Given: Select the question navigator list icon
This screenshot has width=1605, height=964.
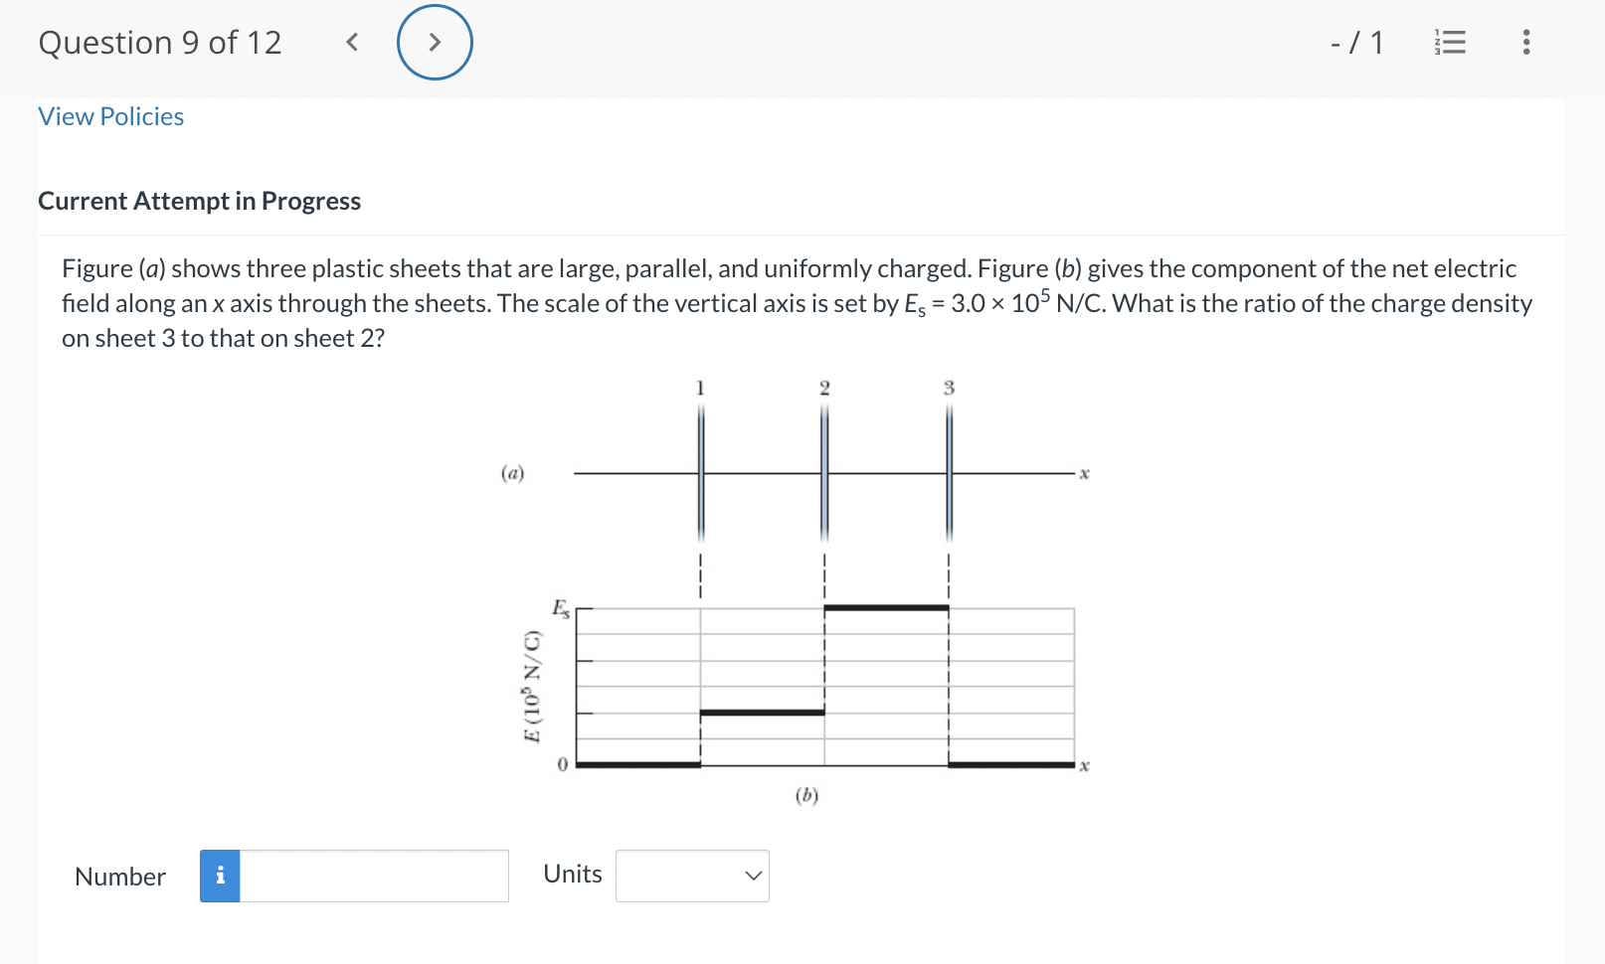Looking at the screenshot, I should (1449, 42).
